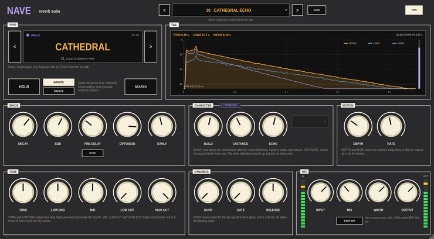The width and height of the screenshot is (434, 239).
Task: Click the DIFFUSION knob
Action: [x=127, y=126]
